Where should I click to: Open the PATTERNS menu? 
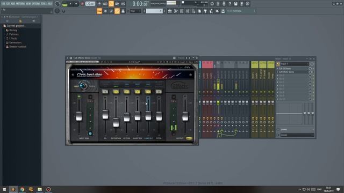20,4
